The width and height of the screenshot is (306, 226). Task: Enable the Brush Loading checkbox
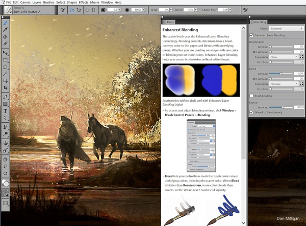point(251,96)
